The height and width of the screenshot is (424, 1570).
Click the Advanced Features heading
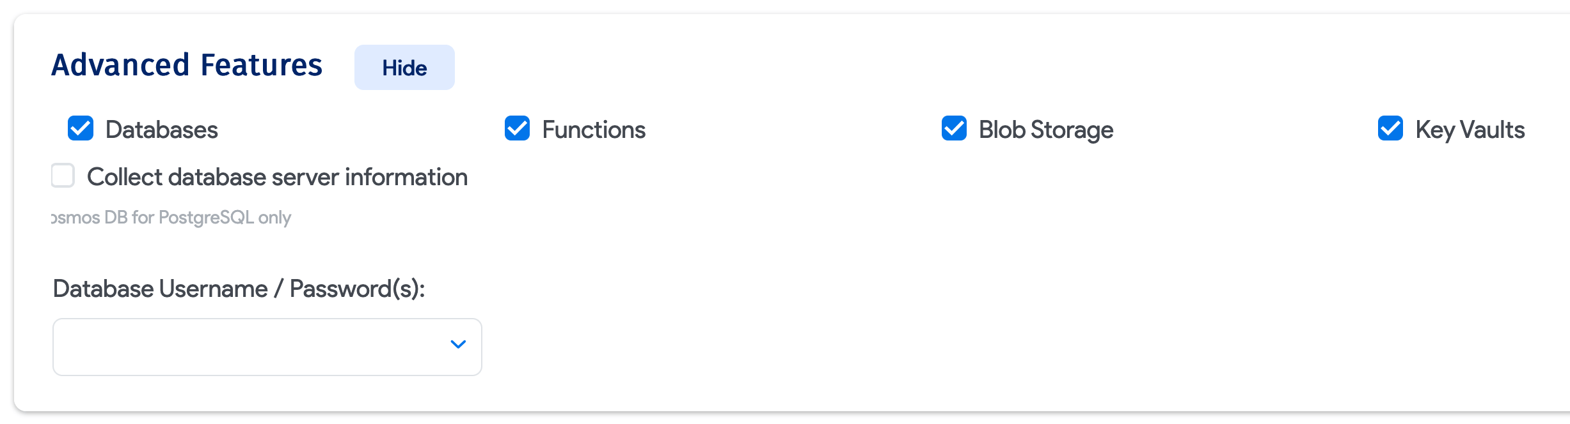(187, 64)
